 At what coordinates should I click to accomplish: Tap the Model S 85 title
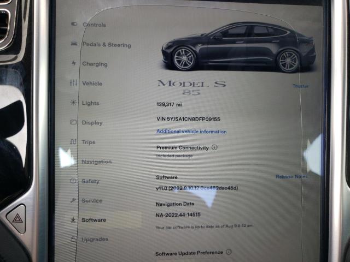pos(192,87)
